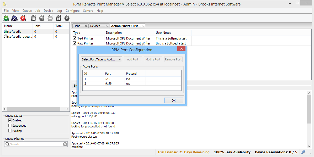Viewport: 314px width, 157px height.
Task: Click the gray minus toolbar icon
Action: (50, 18)
